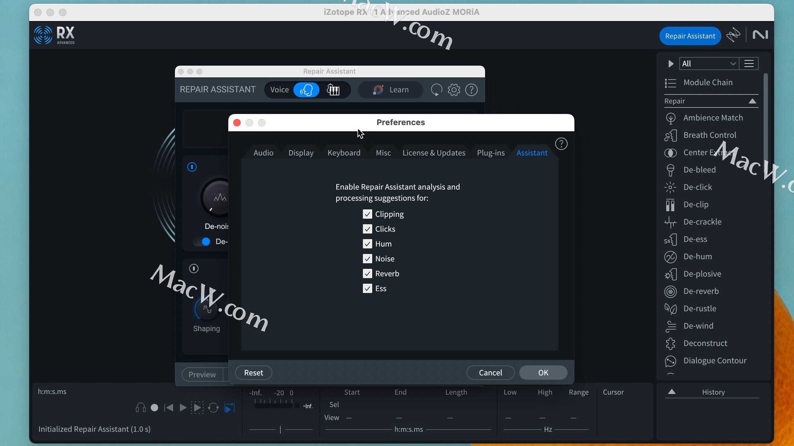Click the Repair Assistant feedback bubble icon

pos(436,90)
